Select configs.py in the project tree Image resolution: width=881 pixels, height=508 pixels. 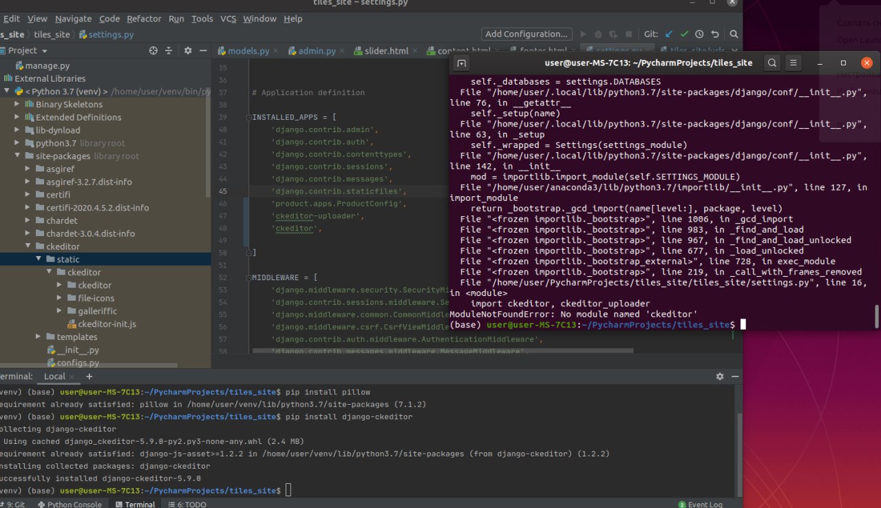point(78,363)
